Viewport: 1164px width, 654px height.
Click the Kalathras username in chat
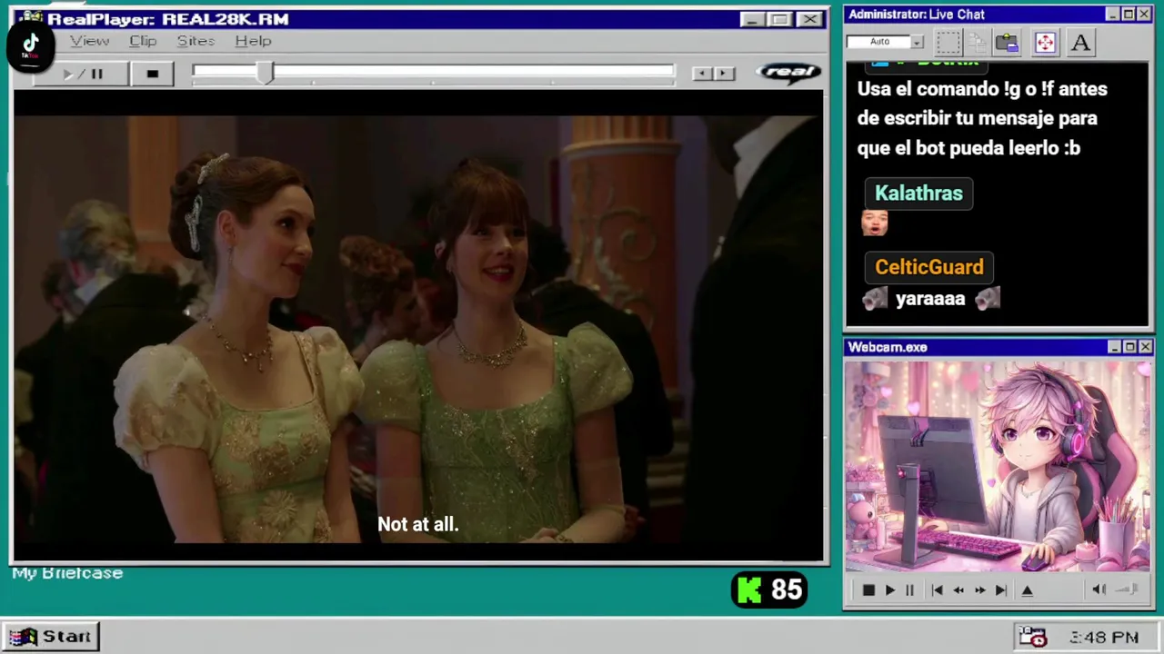[x=918, y=193]
